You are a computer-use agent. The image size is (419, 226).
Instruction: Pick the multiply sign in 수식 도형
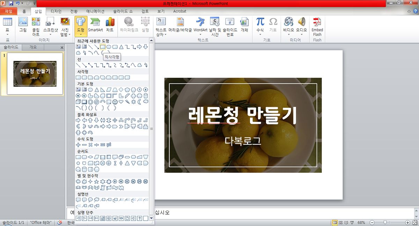[90, 145]
